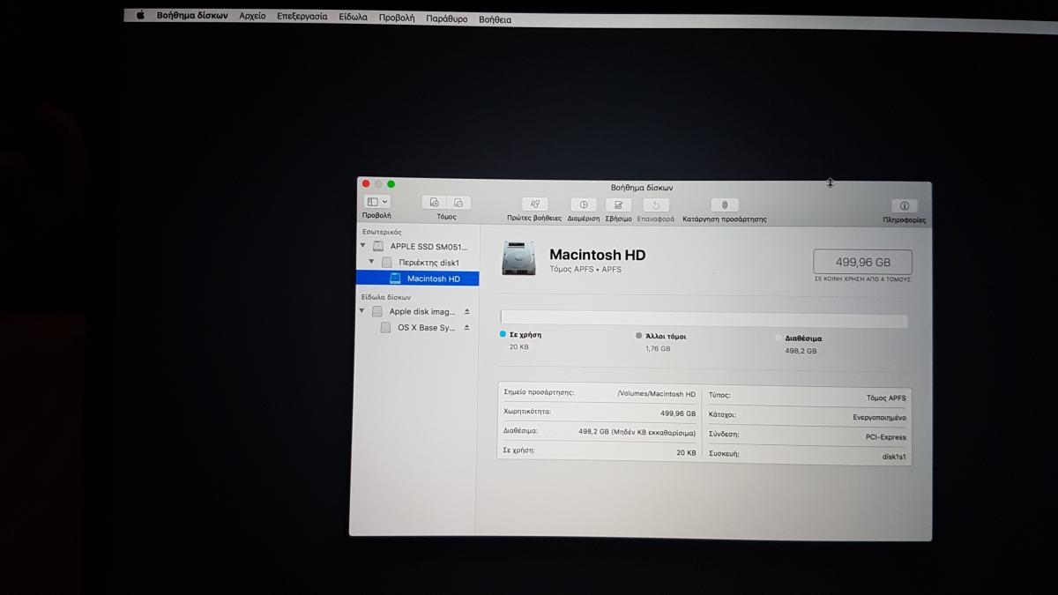The height and width of the screenshot is (595, 1058).
Task: Click the Πληροφορίες info icon
Action: pos(904,206)
